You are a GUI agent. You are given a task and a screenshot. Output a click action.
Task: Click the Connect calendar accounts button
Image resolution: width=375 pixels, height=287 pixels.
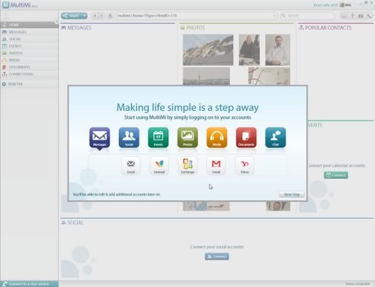click(336, 175)
